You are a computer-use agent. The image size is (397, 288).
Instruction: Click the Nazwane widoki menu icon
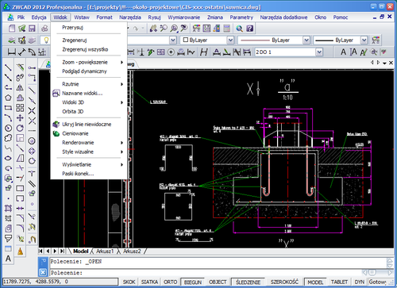pyautogui.click(x=56, y=94)
